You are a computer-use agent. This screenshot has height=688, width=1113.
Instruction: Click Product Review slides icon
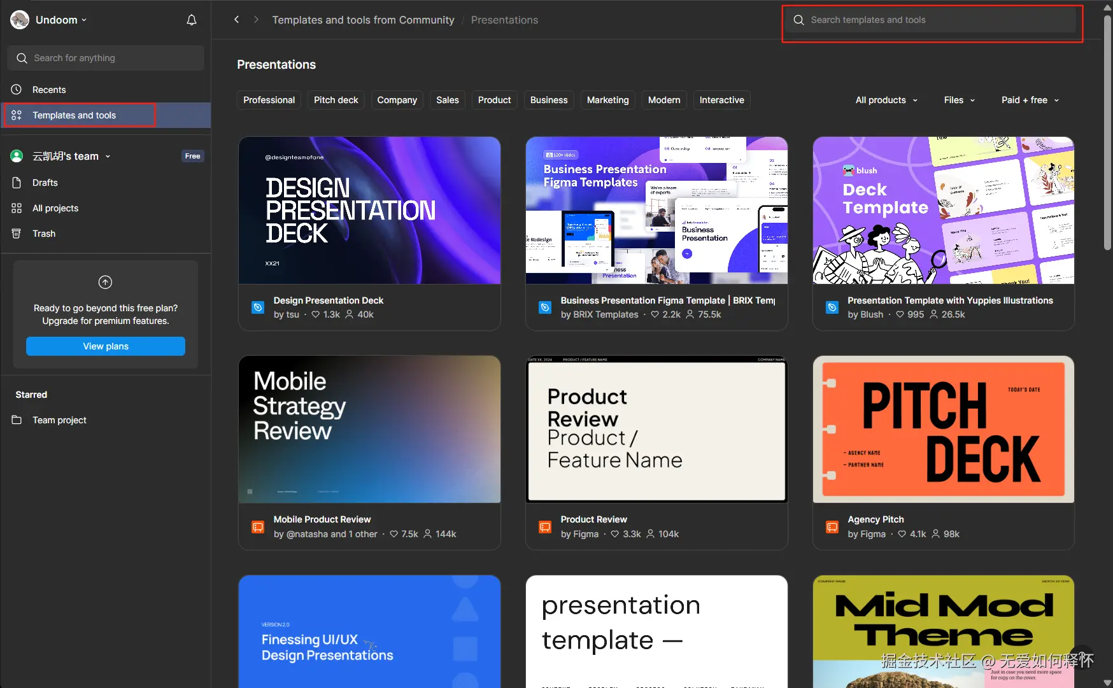tap(545, 527)
